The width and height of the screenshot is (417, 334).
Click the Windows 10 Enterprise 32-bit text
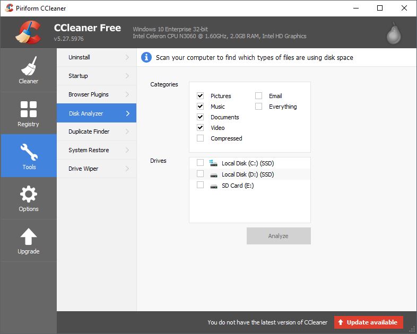point(170,29)
